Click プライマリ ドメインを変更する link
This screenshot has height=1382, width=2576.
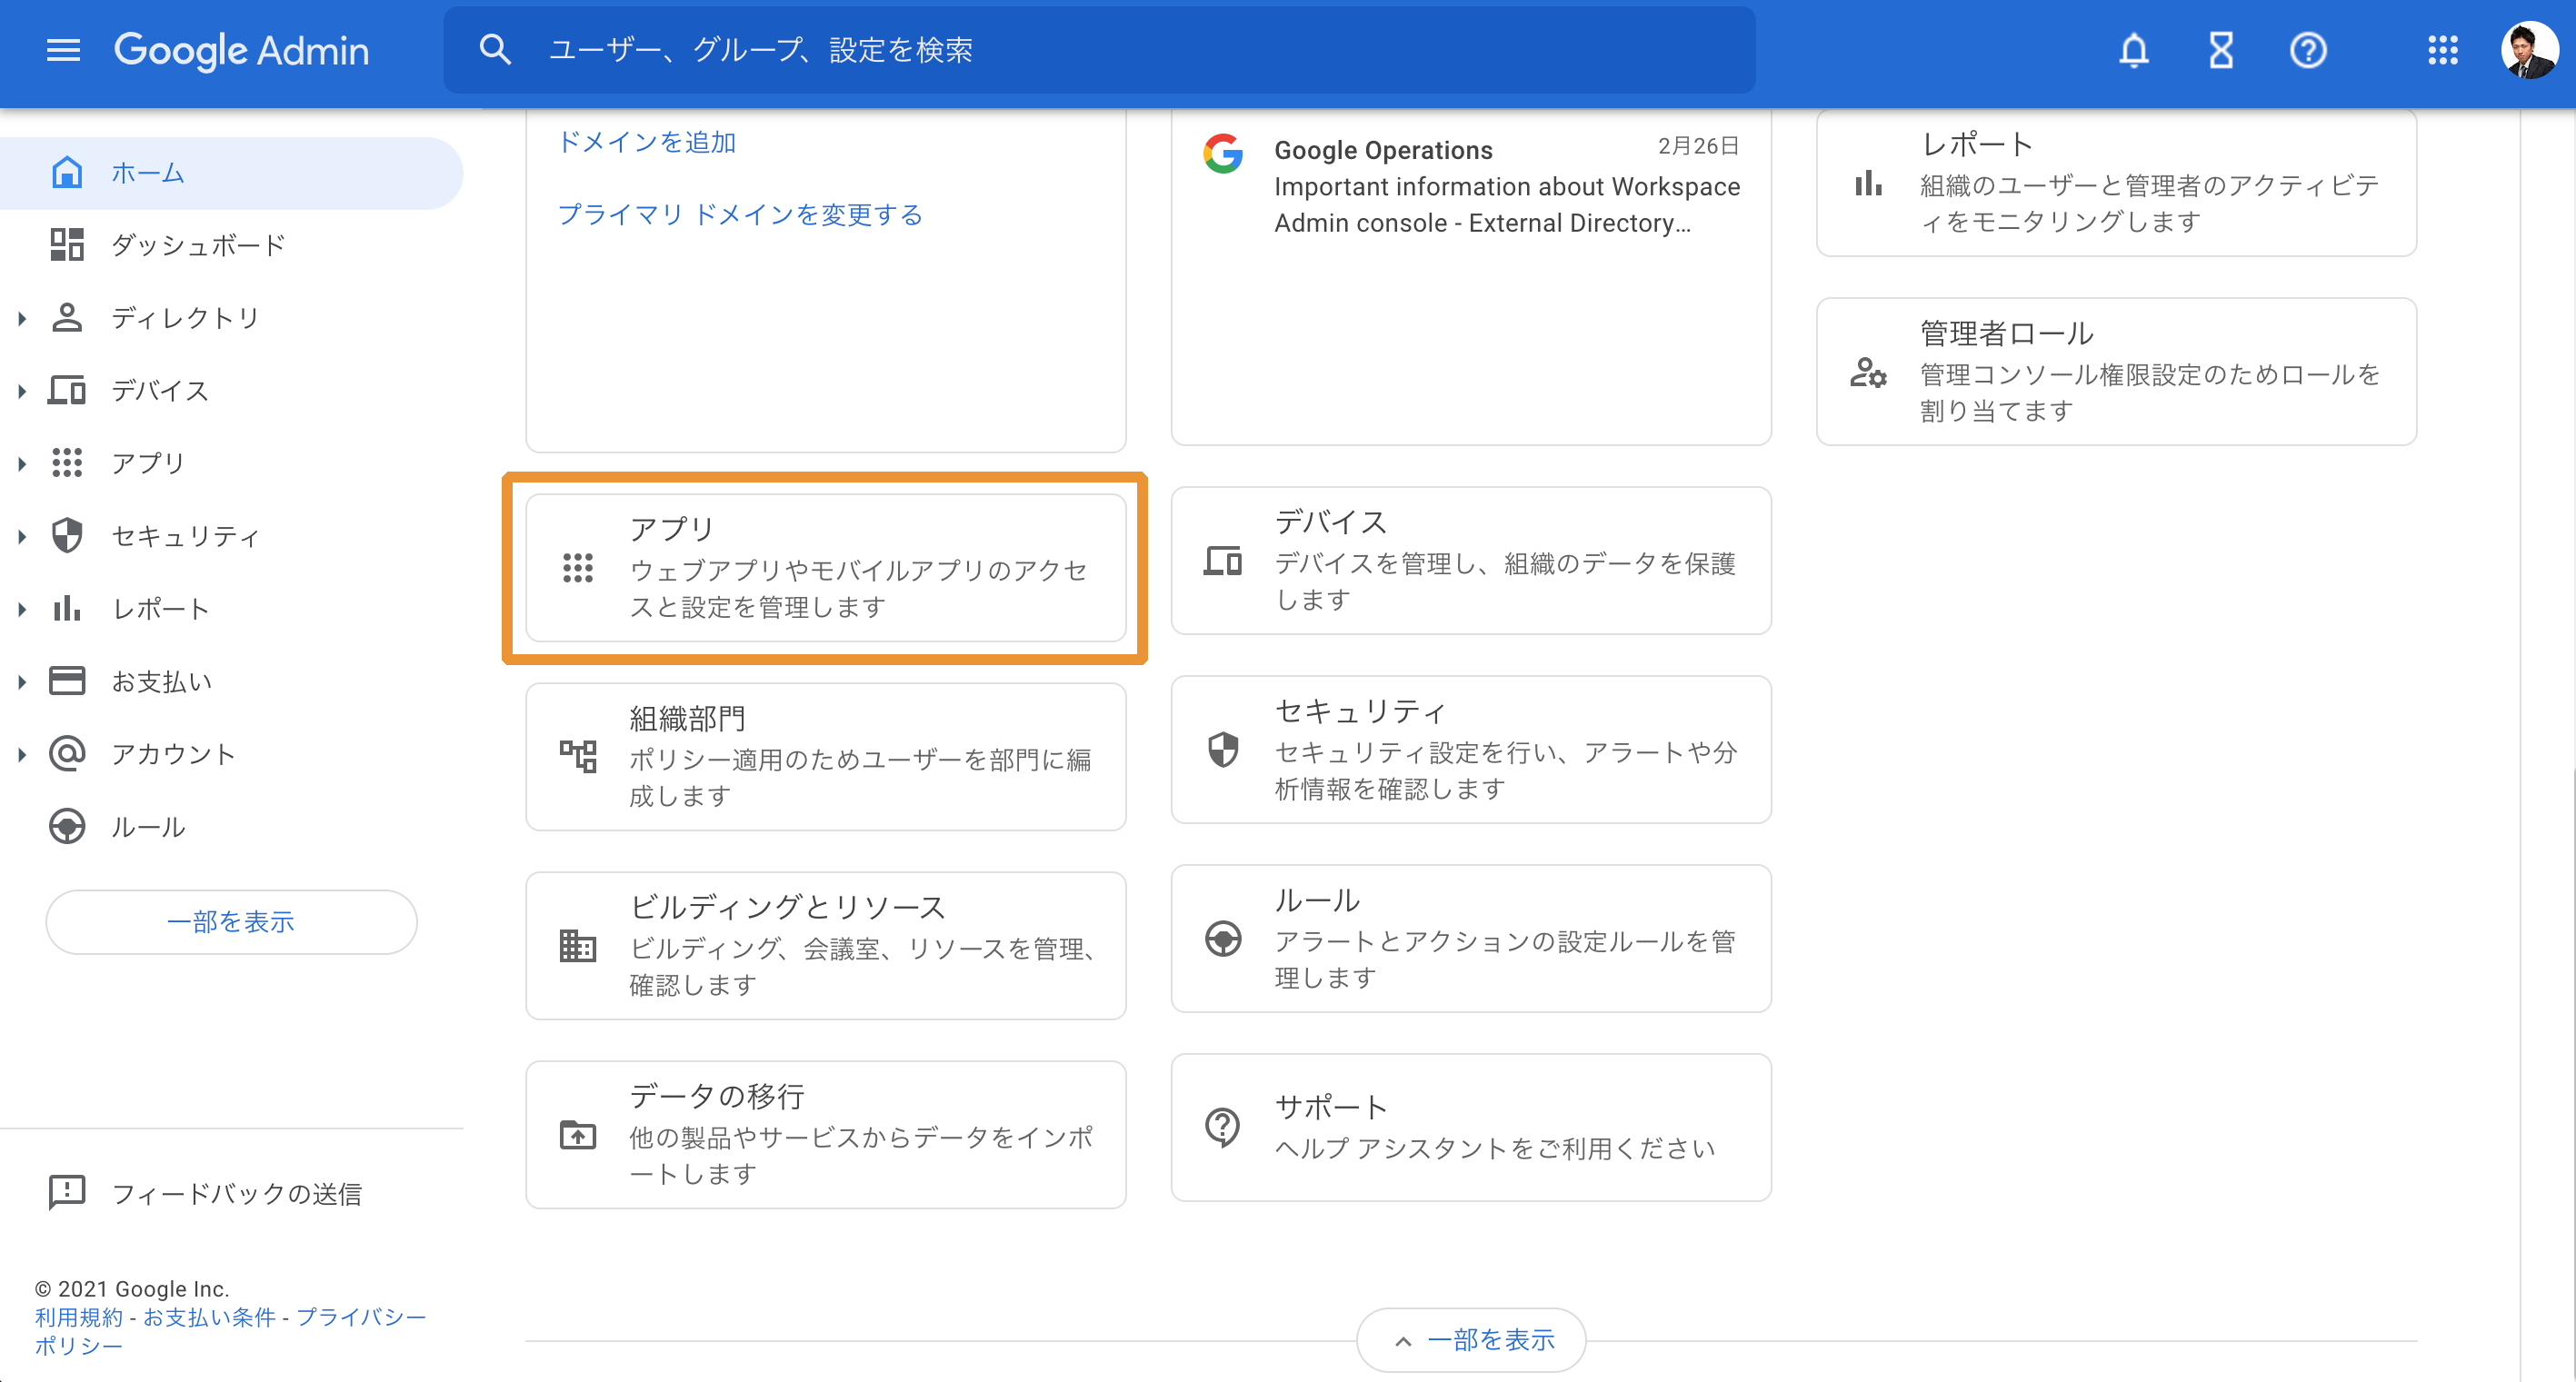point(740,214)
